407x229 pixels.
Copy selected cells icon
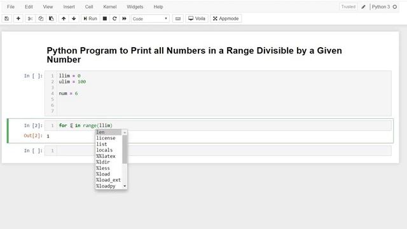click(x=41, y=18)
